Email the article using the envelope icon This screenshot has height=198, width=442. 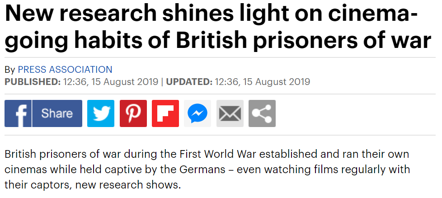(230, 113)
